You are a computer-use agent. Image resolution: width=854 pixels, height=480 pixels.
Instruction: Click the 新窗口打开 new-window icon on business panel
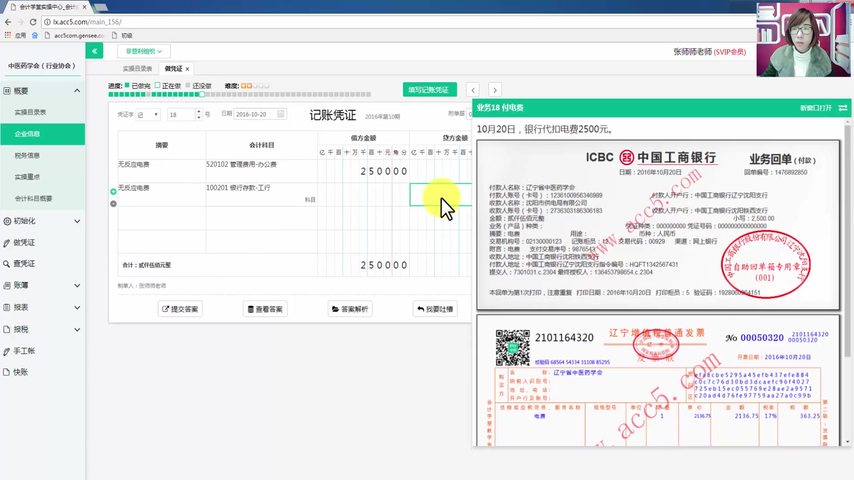click(843, 108)
